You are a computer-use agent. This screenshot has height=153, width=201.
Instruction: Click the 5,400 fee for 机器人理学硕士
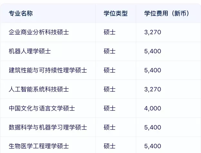pos(153,51)
